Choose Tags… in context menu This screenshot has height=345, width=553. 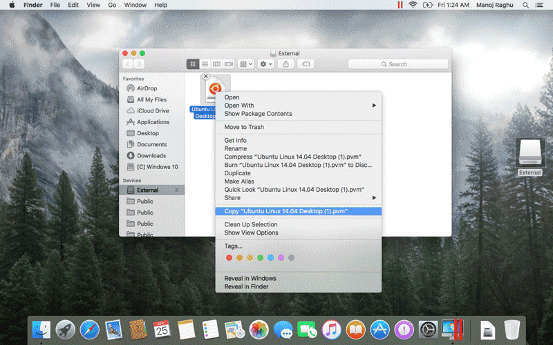[x=299, y=246]
